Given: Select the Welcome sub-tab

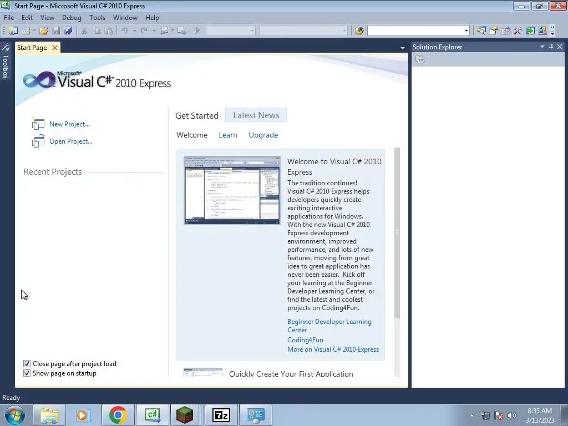Looking at the screenshot, I should [192, 135].
